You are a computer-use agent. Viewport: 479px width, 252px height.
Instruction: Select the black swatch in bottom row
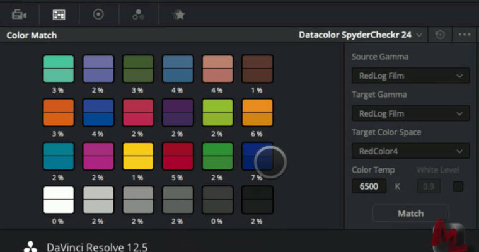[257, 200]
